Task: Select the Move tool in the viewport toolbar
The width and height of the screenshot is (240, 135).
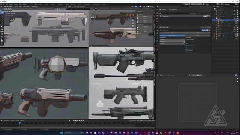Action: pos(2,19)
